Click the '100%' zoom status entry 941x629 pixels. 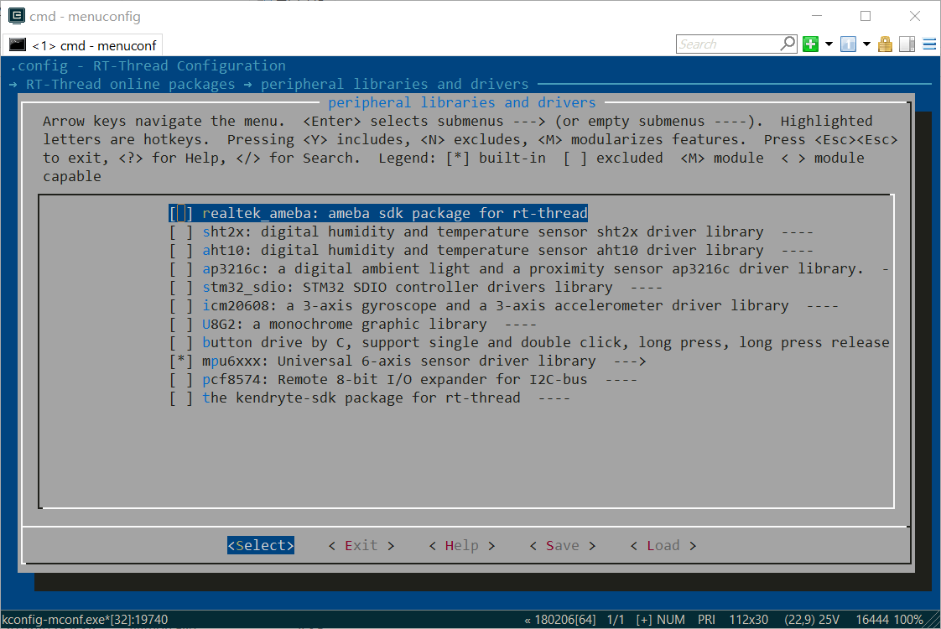click(x=908, y=620)
